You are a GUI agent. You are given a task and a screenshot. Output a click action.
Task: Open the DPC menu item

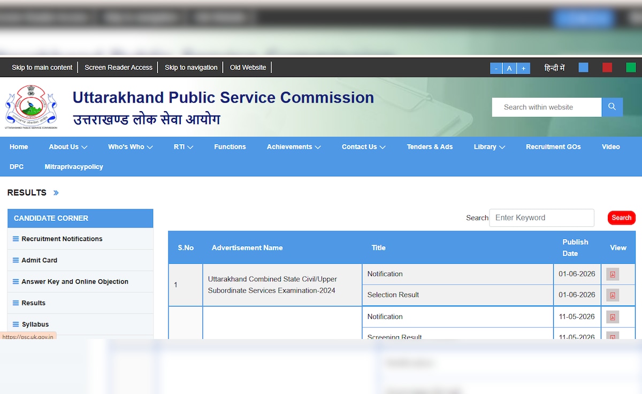click(x=17, y=167)
